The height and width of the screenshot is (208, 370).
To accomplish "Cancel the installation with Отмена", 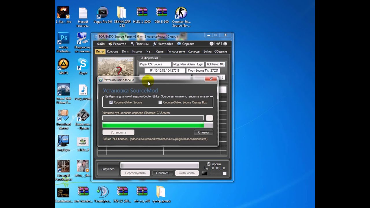I will click(x=203, y=132).
